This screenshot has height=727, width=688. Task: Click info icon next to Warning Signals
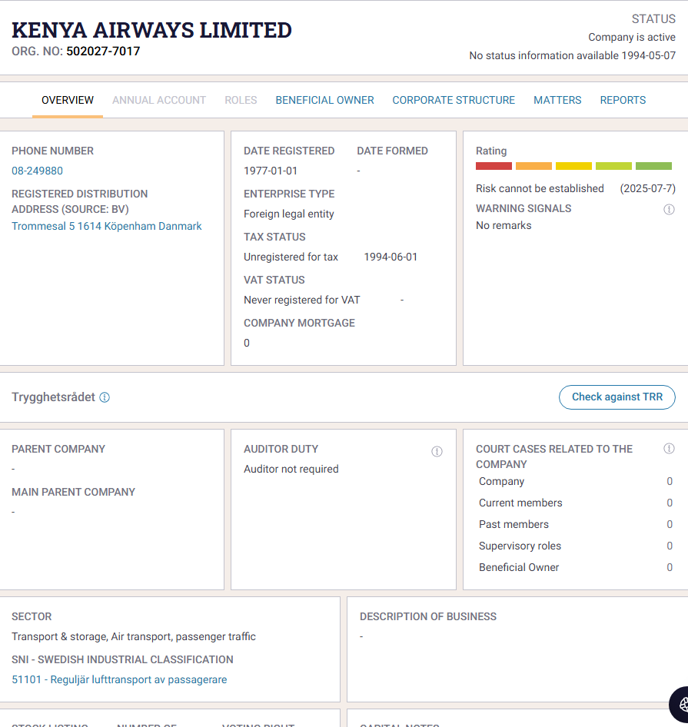point(669,209)
